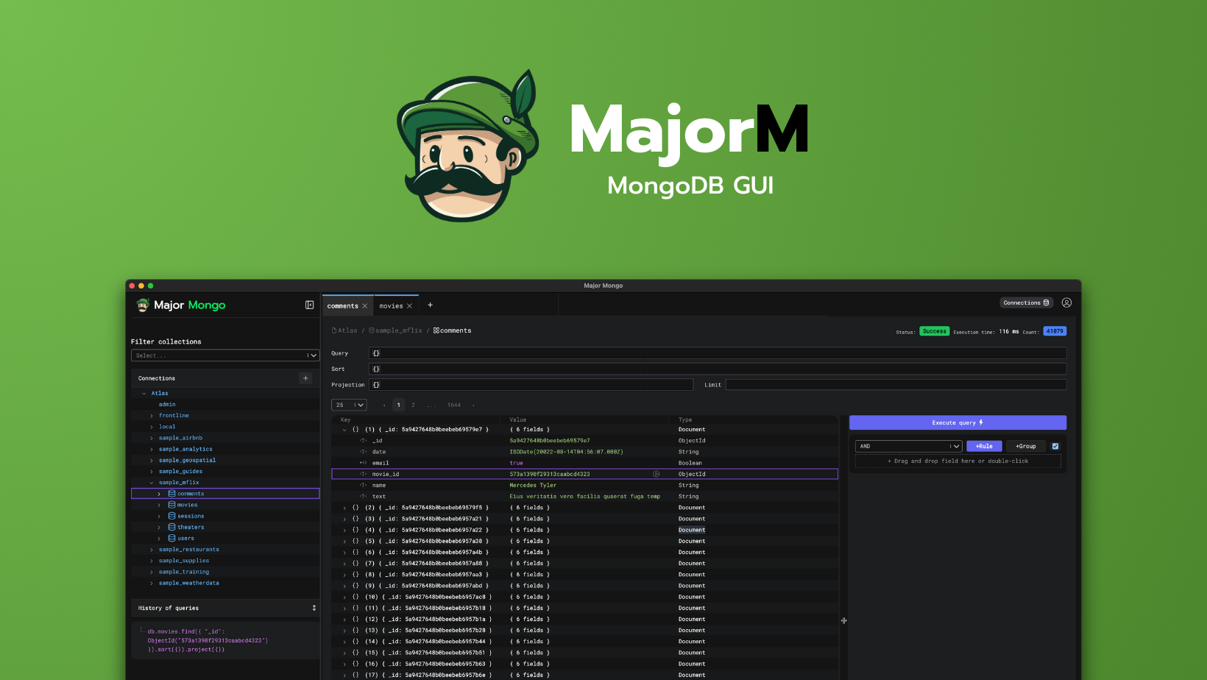Open the AND operator dropdown

(x=908, y=446)
